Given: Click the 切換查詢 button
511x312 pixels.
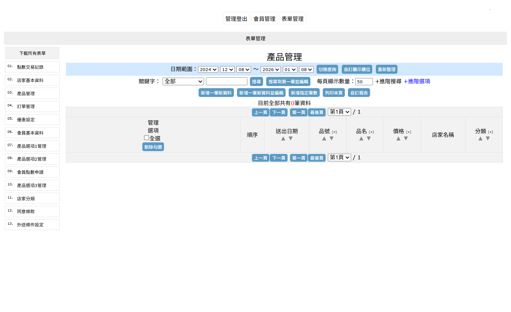Looking at the screenshot, I should click(x=327, y=69).
